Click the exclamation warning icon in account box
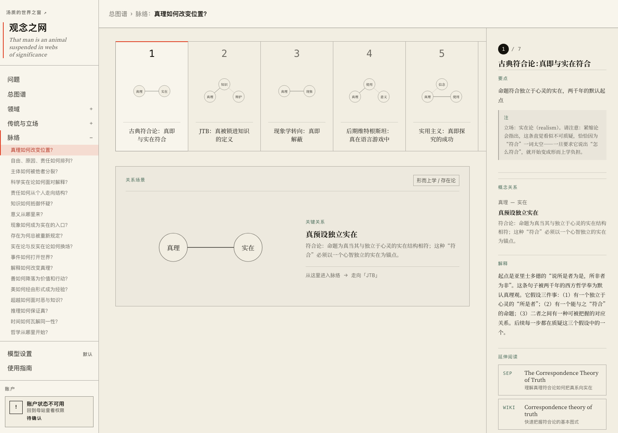This screenshot has height=433, width=618. [16, 407]
